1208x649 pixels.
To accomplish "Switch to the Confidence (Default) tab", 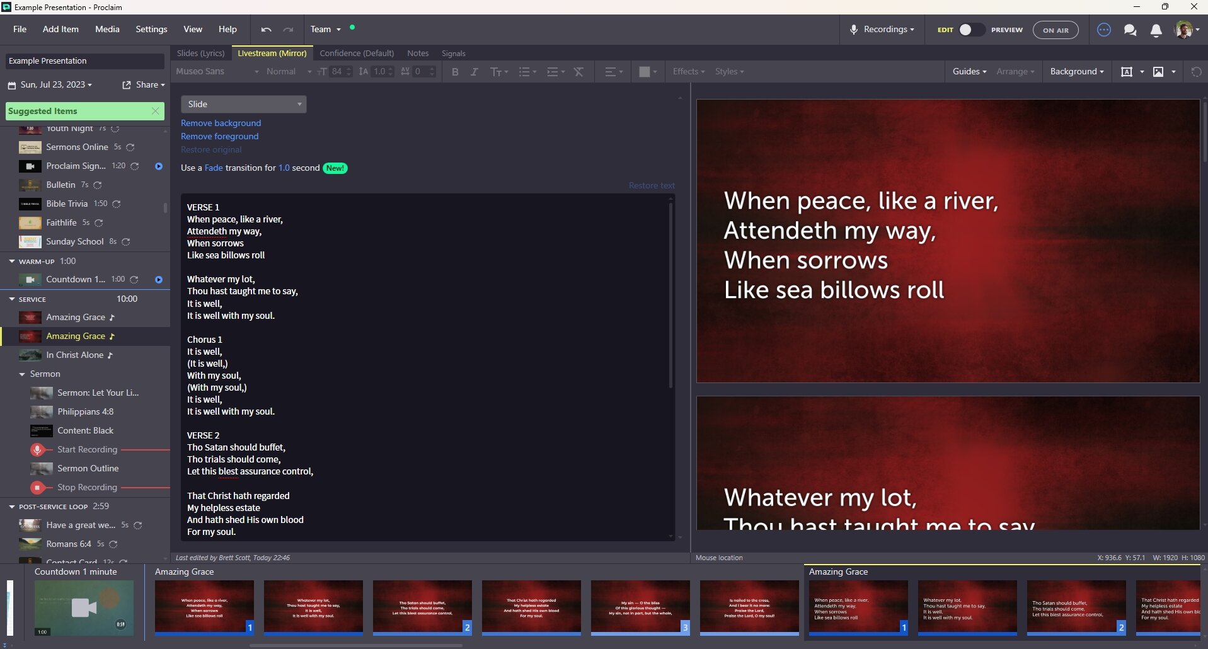I will coord(357,54).
